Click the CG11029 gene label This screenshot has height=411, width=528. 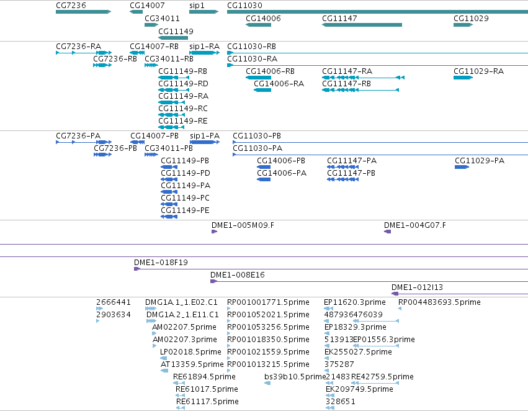471,19
